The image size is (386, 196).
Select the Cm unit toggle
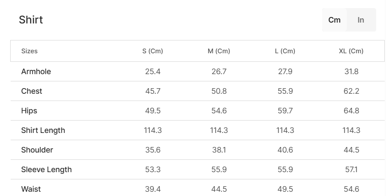pyautogui.click(x=334, y=20)
